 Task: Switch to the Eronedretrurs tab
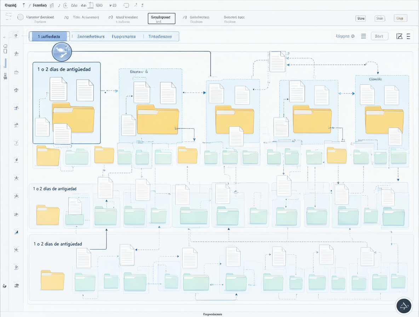point(91,36)
